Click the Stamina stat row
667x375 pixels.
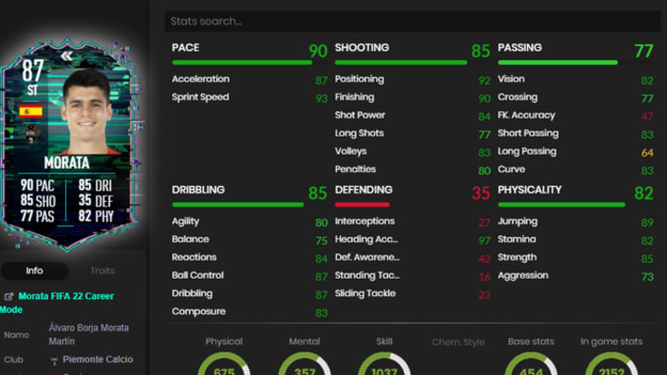point(575,240)
